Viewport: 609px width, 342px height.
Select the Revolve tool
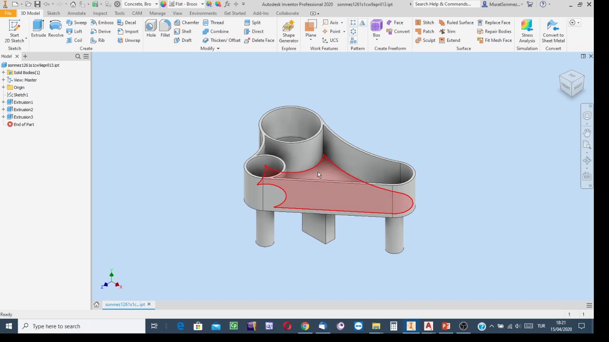56,29
